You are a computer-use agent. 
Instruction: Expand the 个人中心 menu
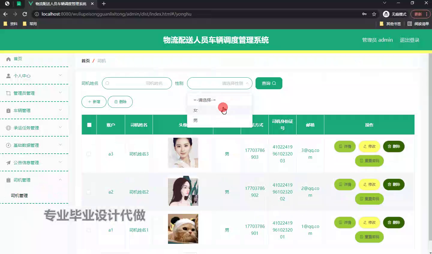point(34,76)
